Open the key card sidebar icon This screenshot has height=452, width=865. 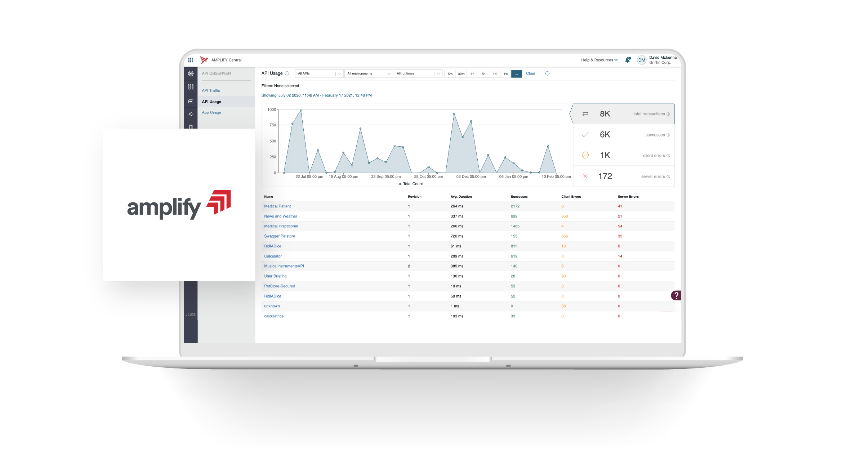click(x=191, y=101)
